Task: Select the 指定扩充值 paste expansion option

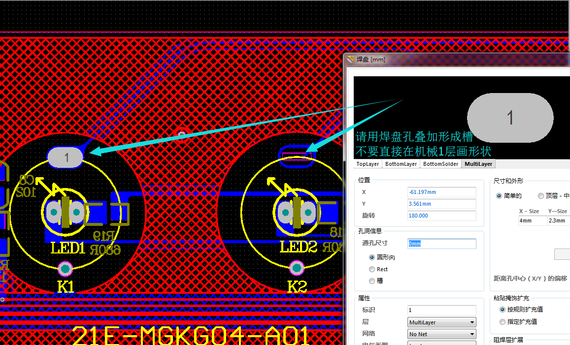Action: pyautogui.click(x=503, y=322)
